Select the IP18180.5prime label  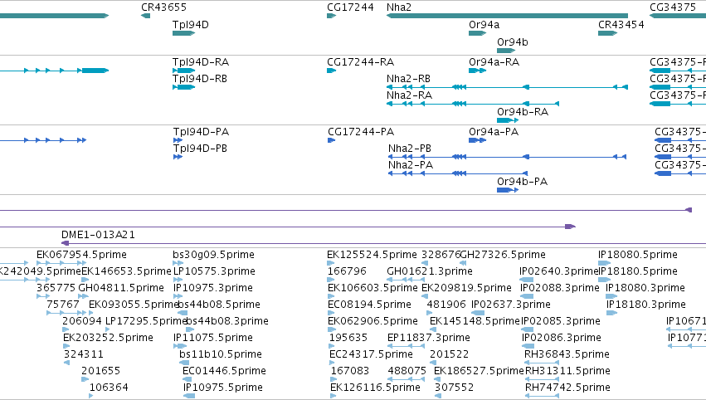pyautogui.click(x=638, y=271)
